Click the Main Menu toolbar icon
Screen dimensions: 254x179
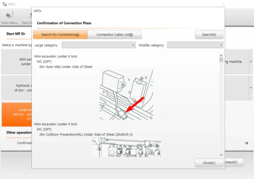click(x=9, y=17)
